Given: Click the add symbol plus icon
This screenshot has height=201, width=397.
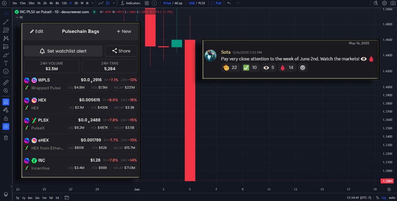Looking at the screenshot, I should tap(4, 3).
